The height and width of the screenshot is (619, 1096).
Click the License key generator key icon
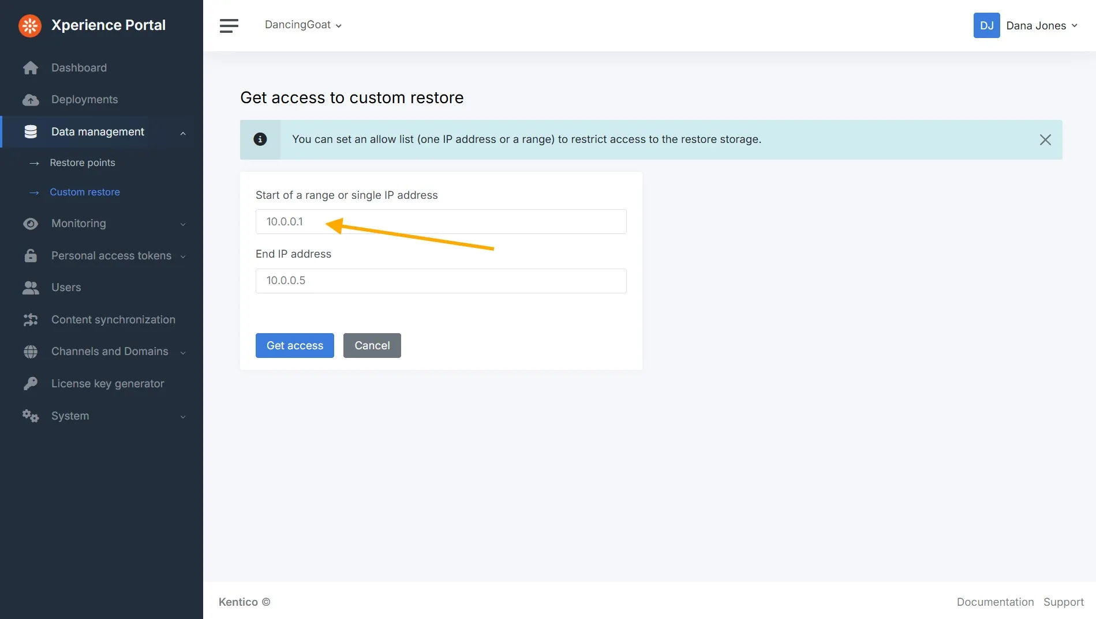pyautogui.click(x=31, y=384)
